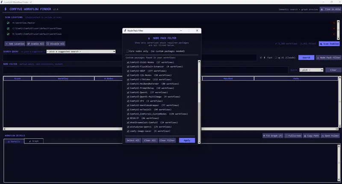Image resolution: width=342 pixels, height=184 pixels.
Task: Uncheck ComfyUI-Flux2Klein-Enhancer package
Action: tap(128, 67)
